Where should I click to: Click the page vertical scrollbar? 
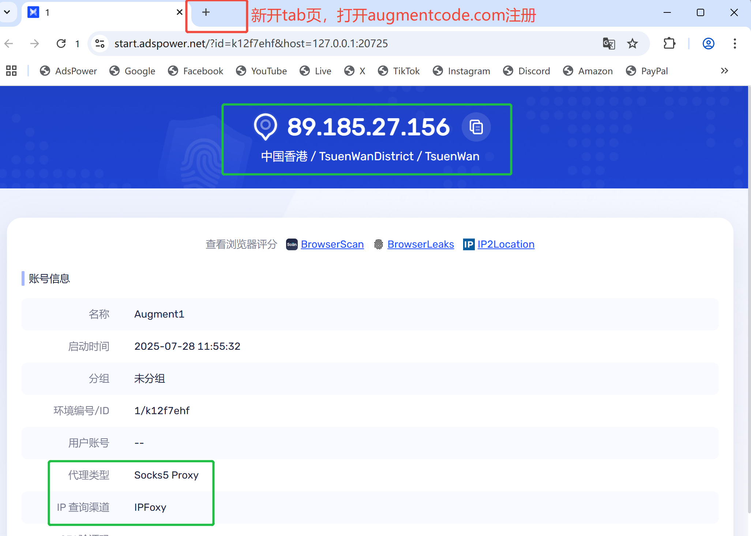pos(749,300)
